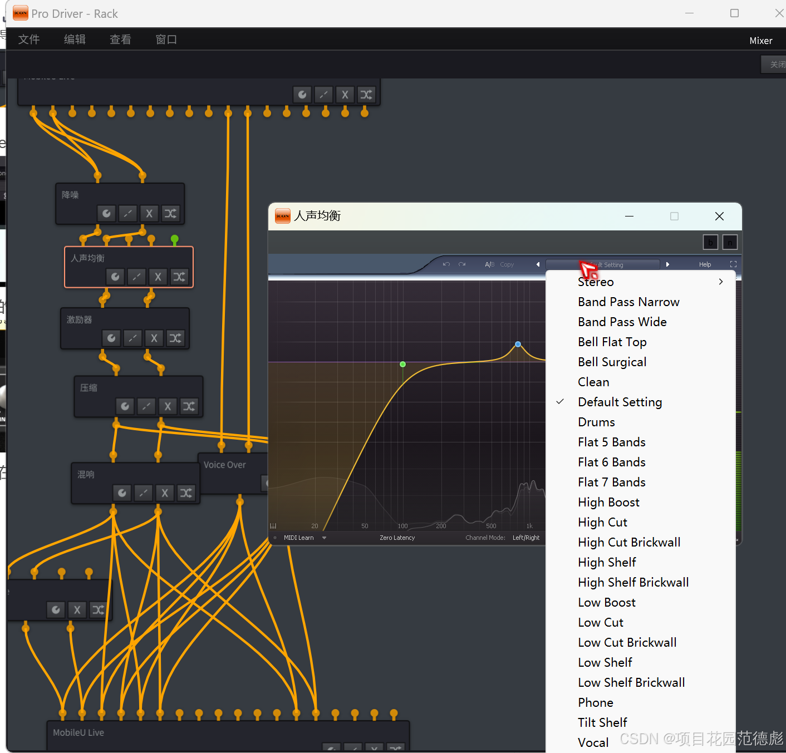The width and height of the screenshot is (786, 753).
Task: Click the X icon on the 激励器 module
Action: [154, 338]
